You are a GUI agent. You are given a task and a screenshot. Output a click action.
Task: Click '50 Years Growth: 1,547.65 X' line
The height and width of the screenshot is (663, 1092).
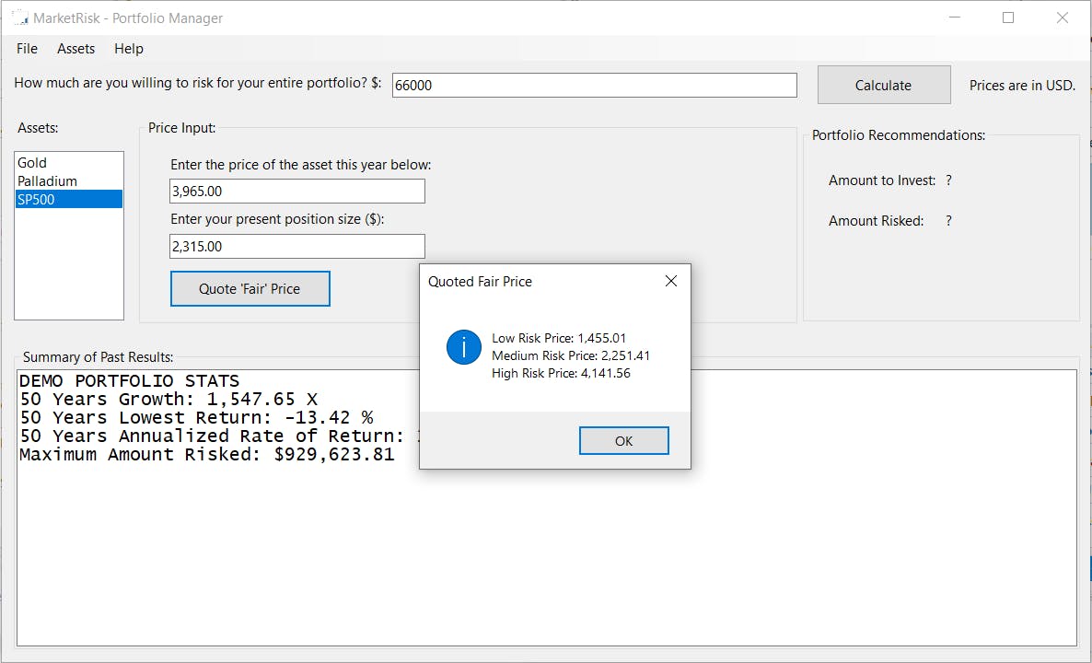click(x=168, y=399)
